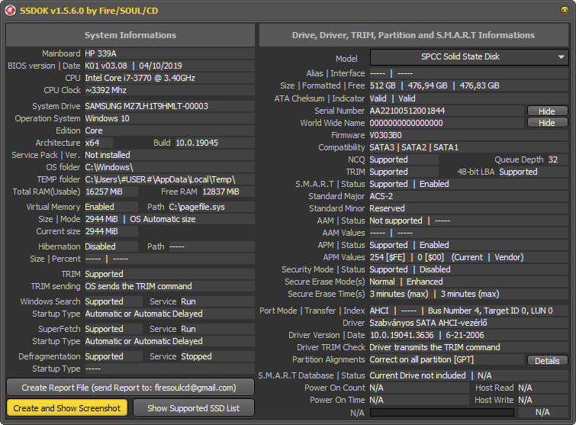Click OS folder C:\Windows\
The image size is (576, 425).
point(109,167)
